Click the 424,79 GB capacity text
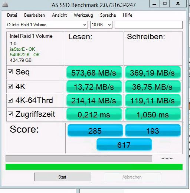 [x=21, y=60]
